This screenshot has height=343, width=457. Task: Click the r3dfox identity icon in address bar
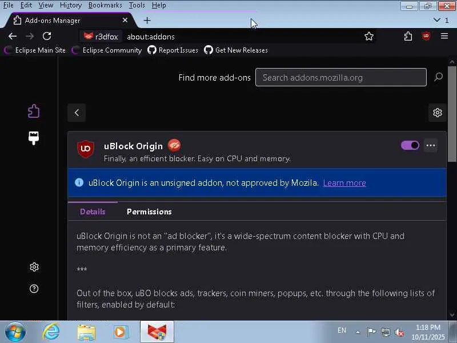pos(101,37)
